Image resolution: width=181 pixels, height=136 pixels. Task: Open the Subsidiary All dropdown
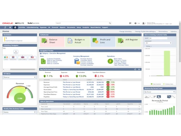click(x=158, y=43)
